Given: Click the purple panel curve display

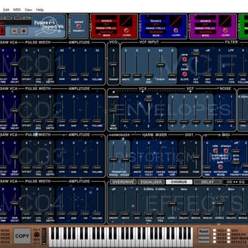Looking at the screenshot, I should point(225,20).
